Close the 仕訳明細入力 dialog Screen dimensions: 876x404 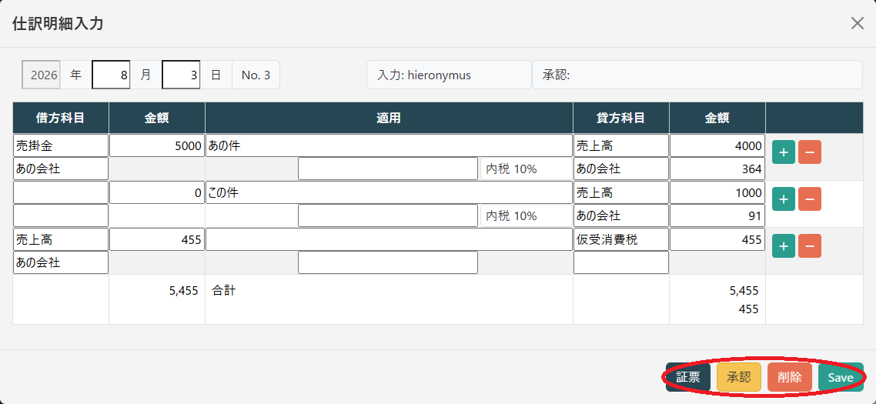coord(857,23)
